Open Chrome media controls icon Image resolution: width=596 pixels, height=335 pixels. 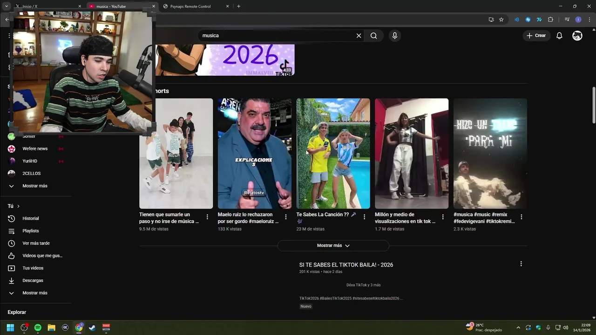567,20
